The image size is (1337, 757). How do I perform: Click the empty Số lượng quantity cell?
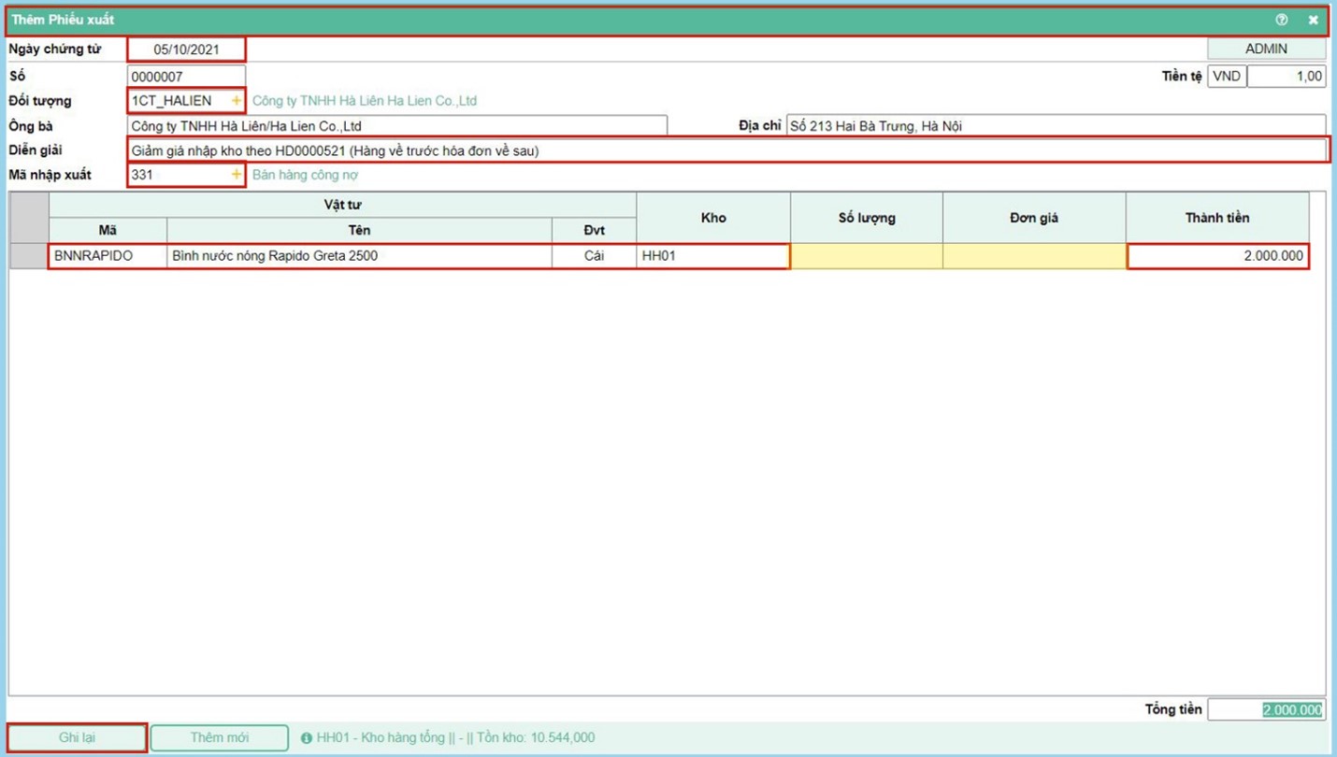click(866, 255)
